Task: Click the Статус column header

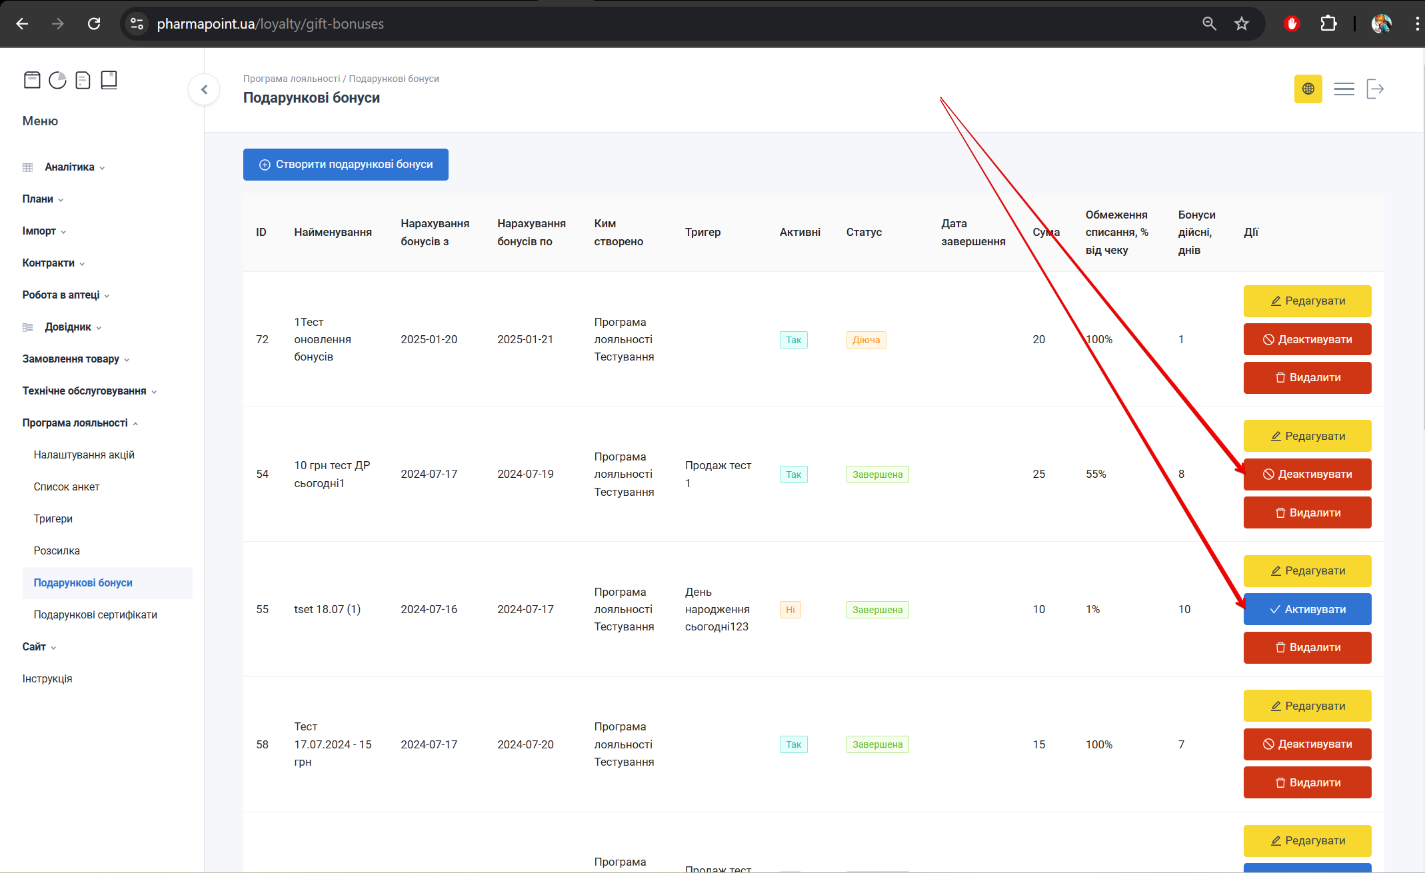Action: tap(864, 233)
